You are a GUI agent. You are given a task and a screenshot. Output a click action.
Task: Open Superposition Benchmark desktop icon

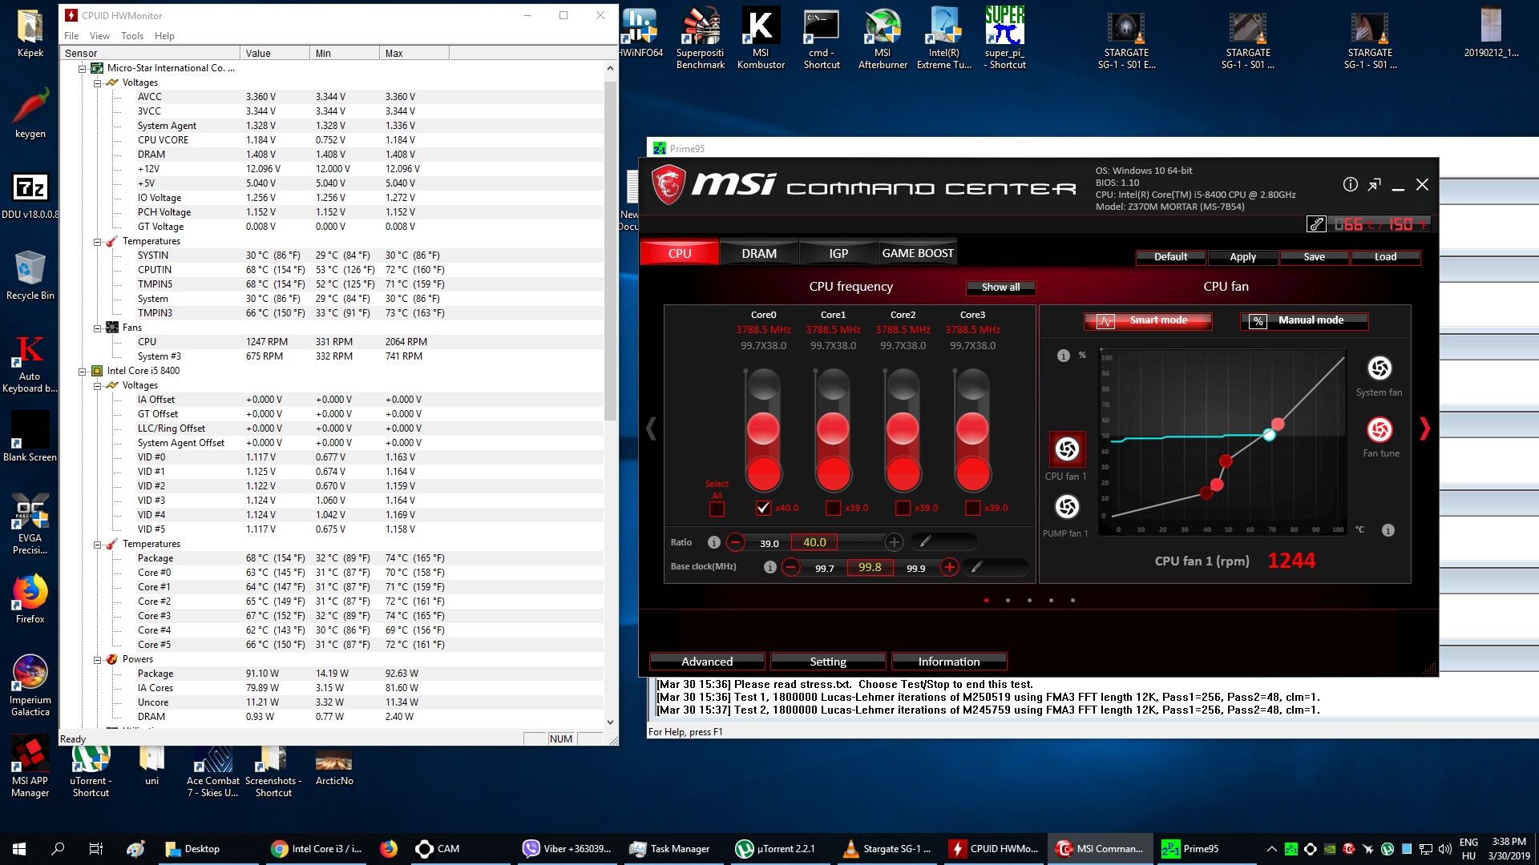[700, 38]
